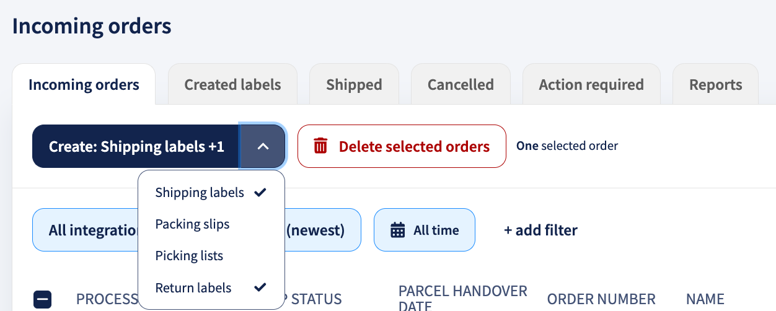
Task: Switch to the Created labels tab
Action: tap(232, 85)
